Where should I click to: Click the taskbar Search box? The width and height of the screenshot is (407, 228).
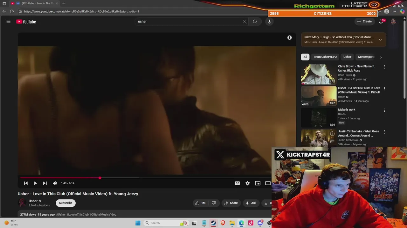click(x=166, y=223)
